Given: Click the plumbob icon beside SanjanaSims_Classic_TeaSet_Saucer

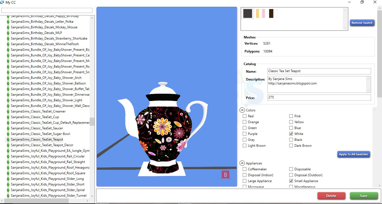Looking at the screenshot, I should (x=8, y=128).
